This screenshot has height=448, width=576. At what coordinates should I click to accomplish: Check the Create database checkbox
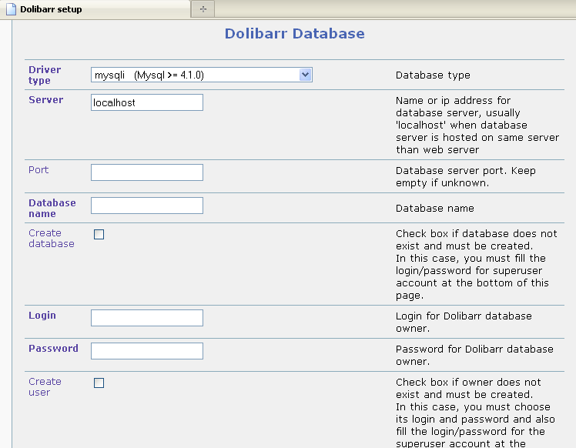click(99, 234)
